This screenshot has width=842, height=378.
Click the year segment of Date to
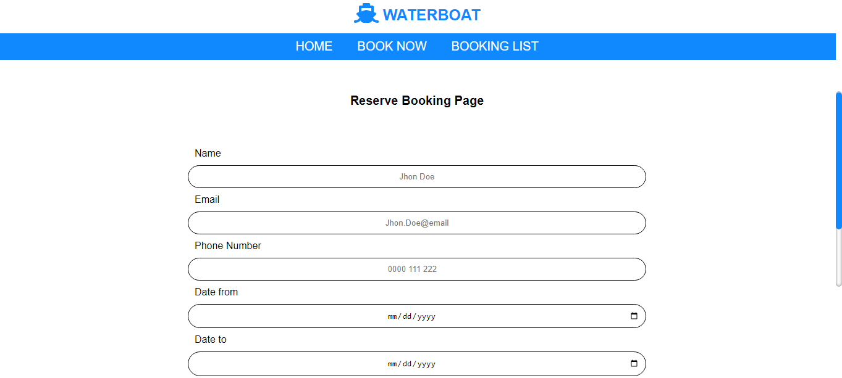[426, 363]
